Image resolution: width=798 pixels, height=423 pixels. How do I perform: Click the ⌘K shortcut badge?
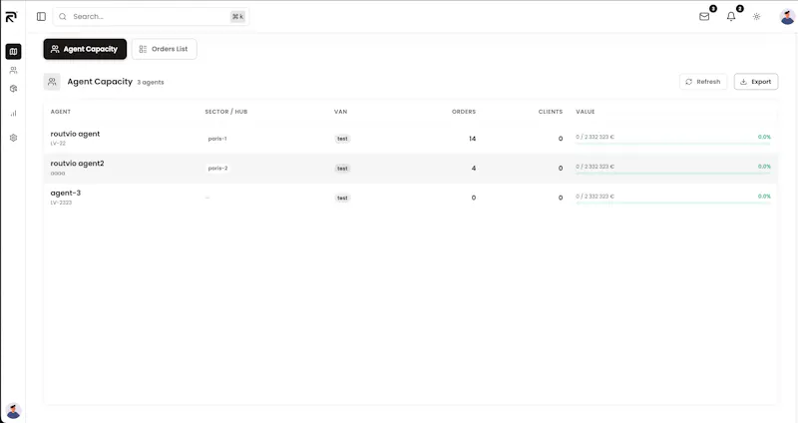point(237,17)
